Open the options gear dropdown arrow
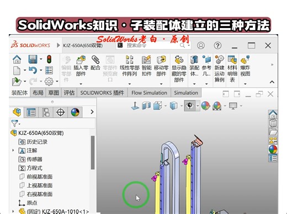The width and height of the screenshot is (287, 214). click(x=57, y=81)
